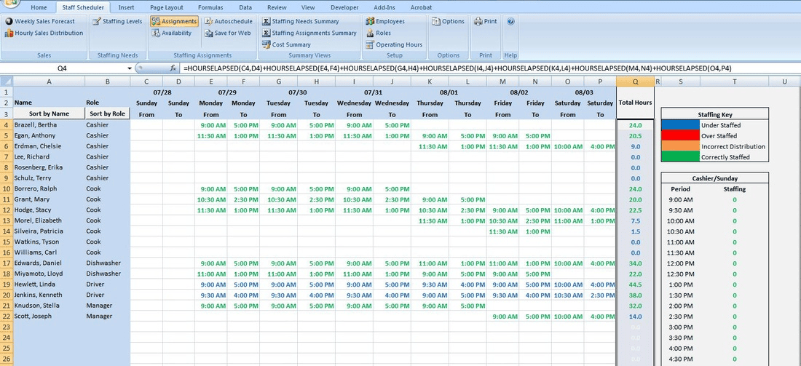The height and width of the screenshot is (366, 801).
Task: Open Roles setup
Action: 379,33
